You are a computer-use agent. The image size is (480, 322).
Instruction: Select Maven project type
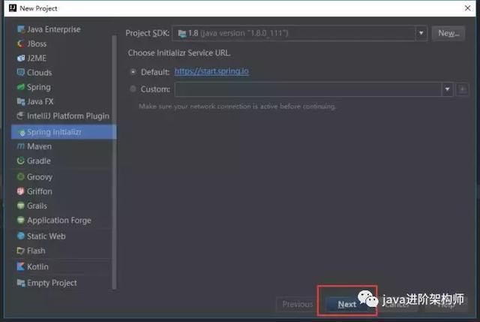pos(40,146)
